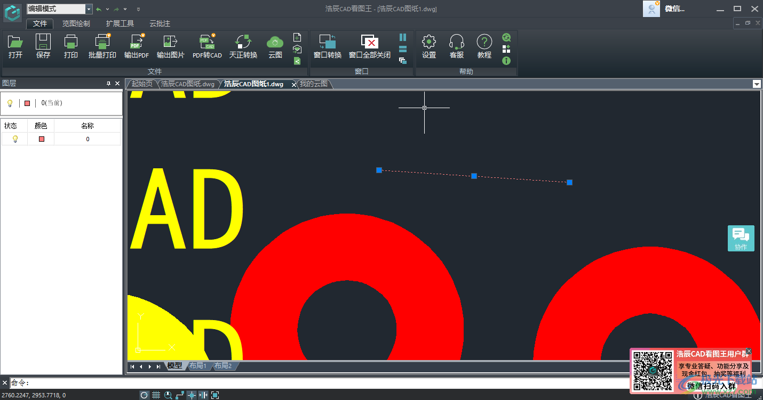Toggle polar tracking circle icon in status bar
Screen dimensions: 763x400
click(145, 395)
